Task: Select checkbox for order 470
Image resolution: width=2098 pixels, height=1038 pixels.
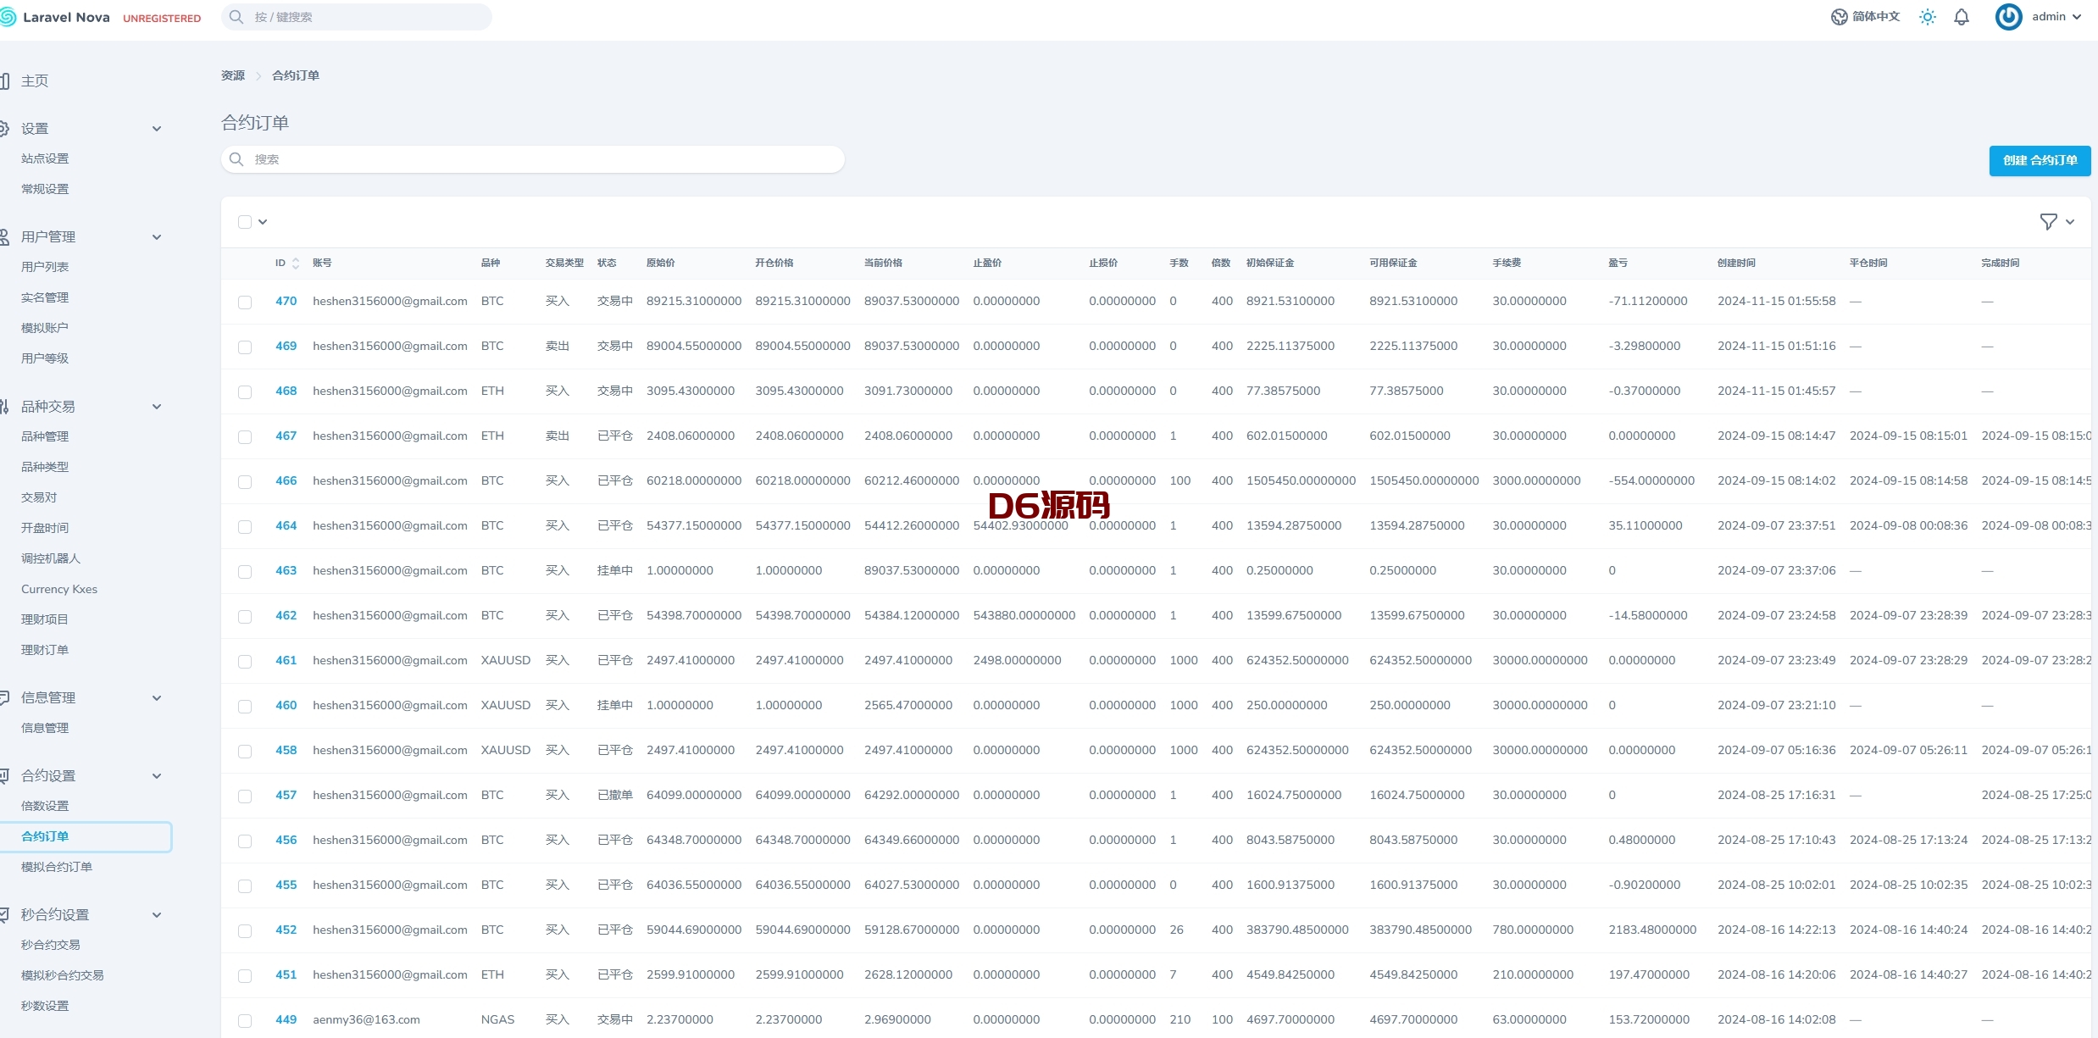Action: [245, 303]
